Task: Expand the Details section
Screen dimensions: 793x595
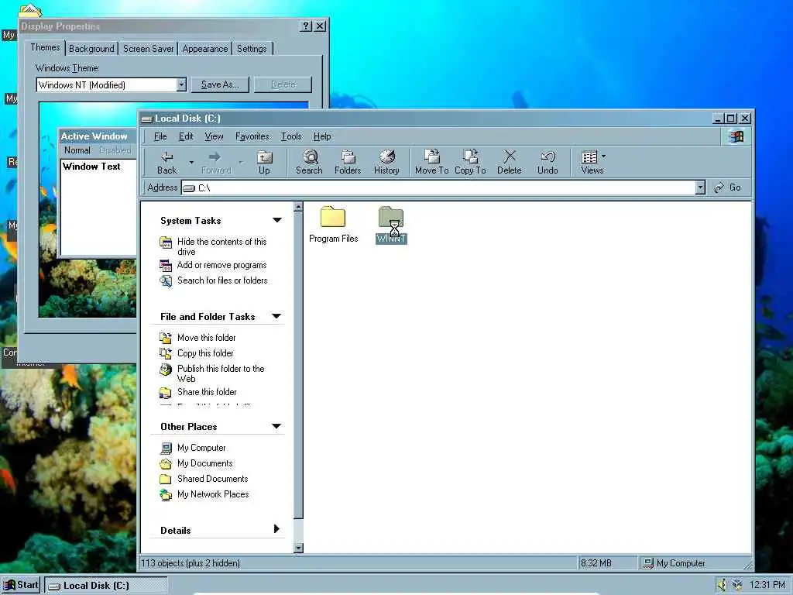Action: click(276, 529)
